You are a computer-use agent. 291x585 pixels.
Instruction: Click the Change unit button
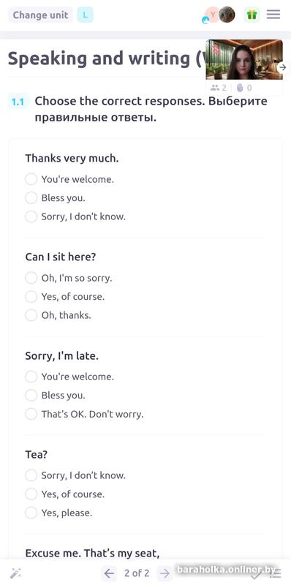[41, 15]
